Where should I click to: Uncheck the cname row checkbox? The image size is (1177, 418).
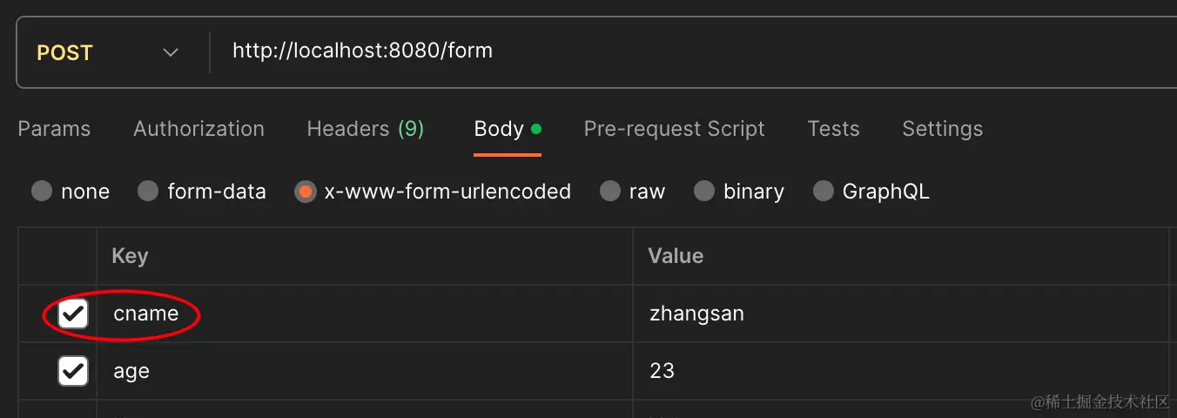73,313
